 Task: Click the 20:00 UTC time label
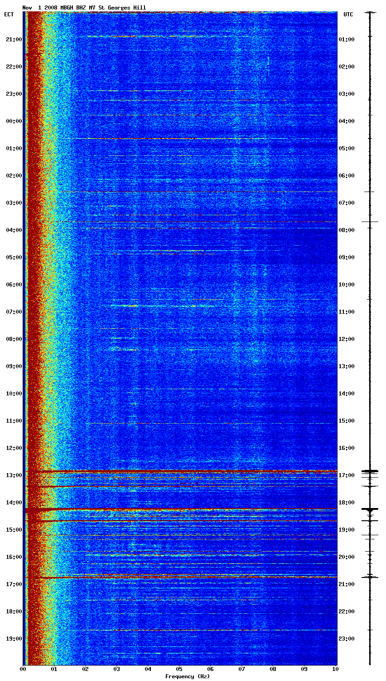click(x=347, y=557)
